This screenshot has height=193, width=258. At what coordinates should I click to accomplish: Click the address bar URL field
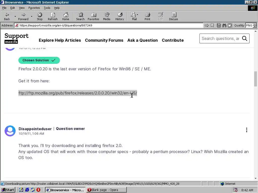tap(109, 25)
